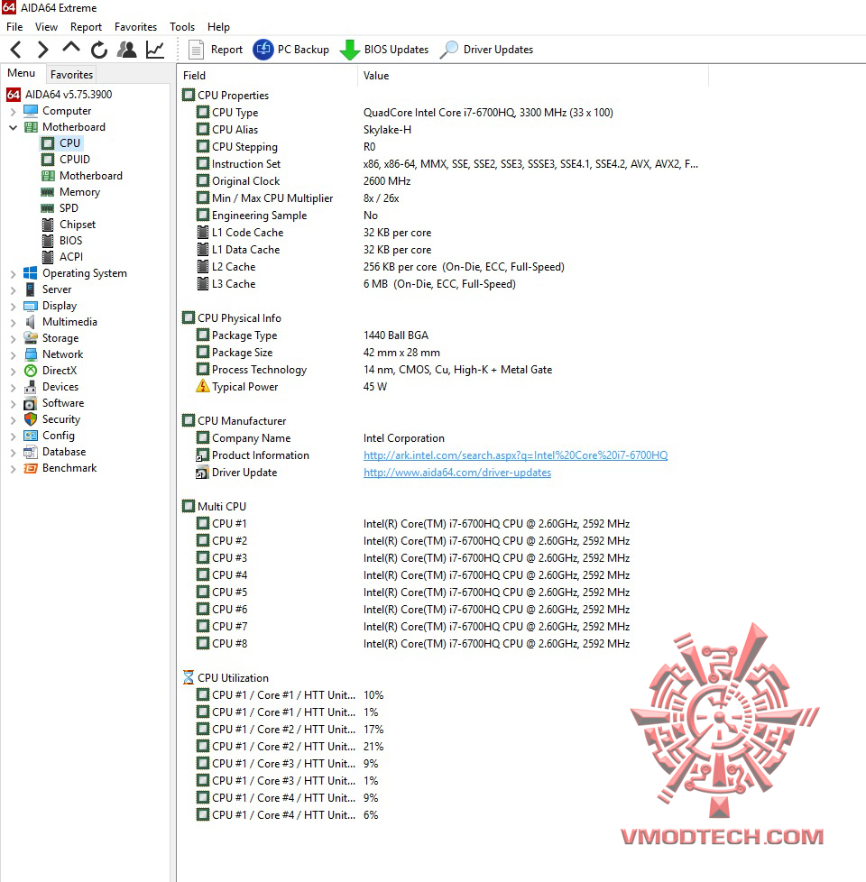
Task: Go back with the left arrow icon
Action: coord(16,50)
